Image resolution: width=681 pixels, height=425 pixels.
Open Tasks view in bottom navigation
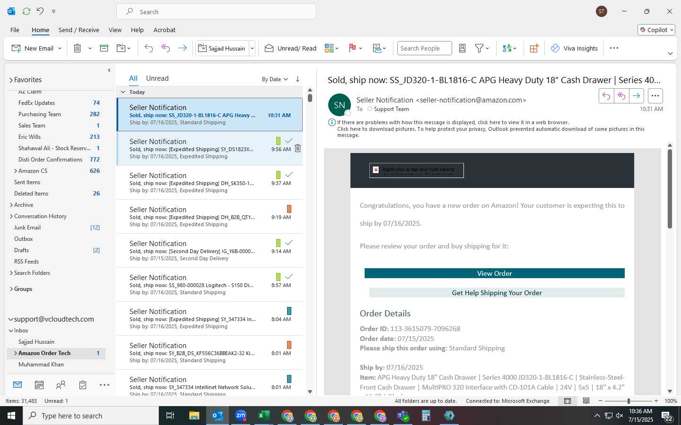coord(83,385)
